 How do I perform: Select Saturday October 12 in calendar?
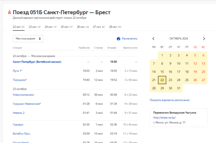[195, 64]
